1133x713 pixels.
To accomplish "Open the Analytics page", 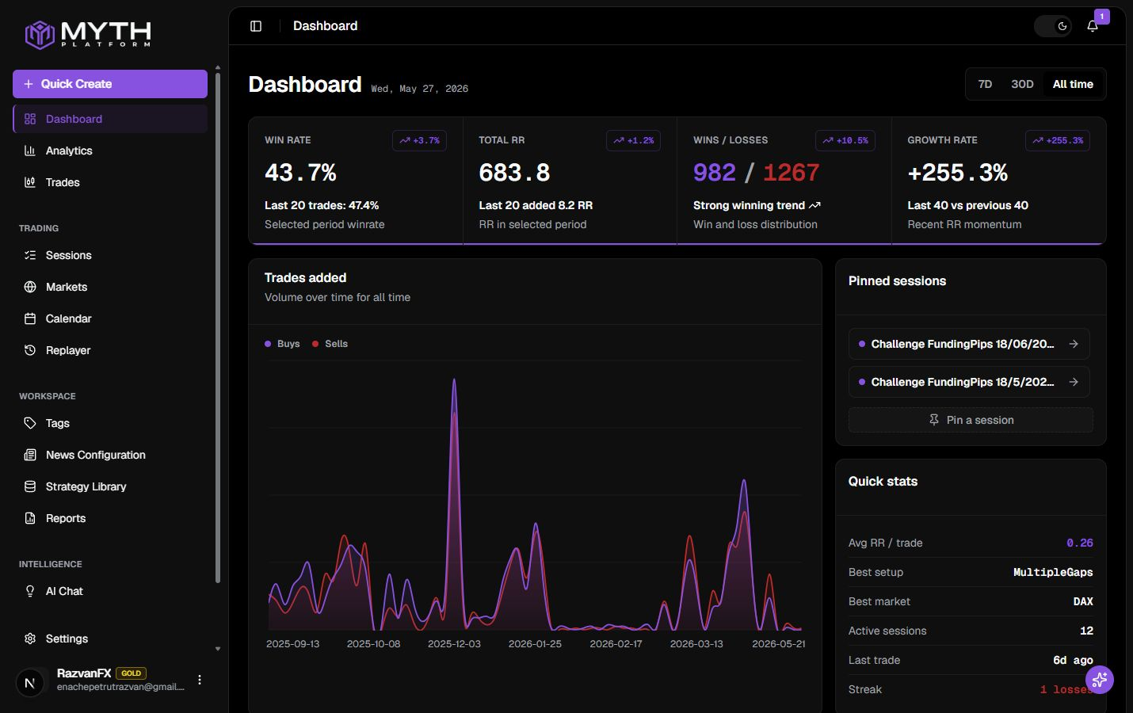I will pyautogui.click(x=110, y=151).
